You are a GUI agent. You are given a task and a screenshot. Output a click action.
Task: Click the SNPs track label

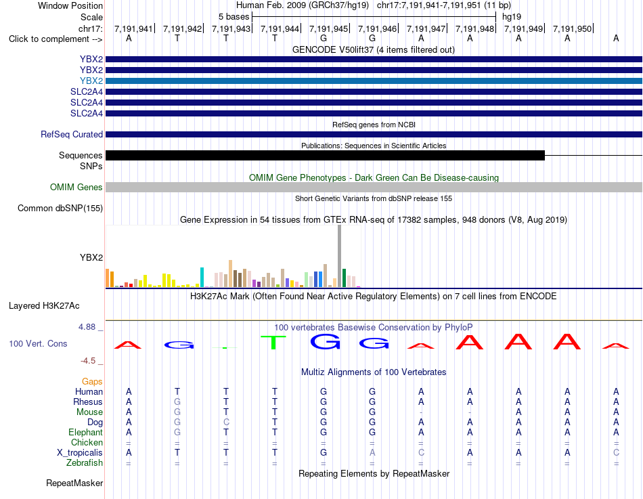91,166
